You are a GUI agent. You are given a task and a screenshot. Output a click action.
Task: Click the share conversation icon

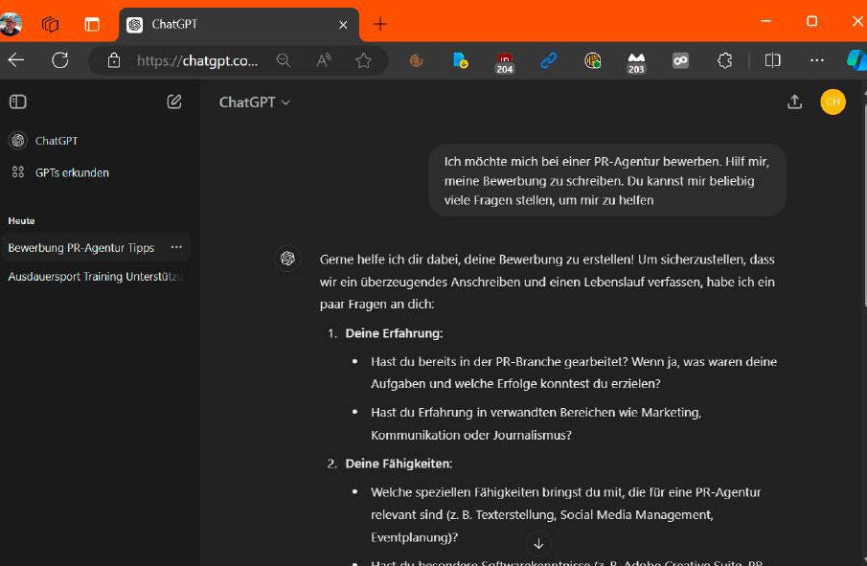[x=794, y=102]
